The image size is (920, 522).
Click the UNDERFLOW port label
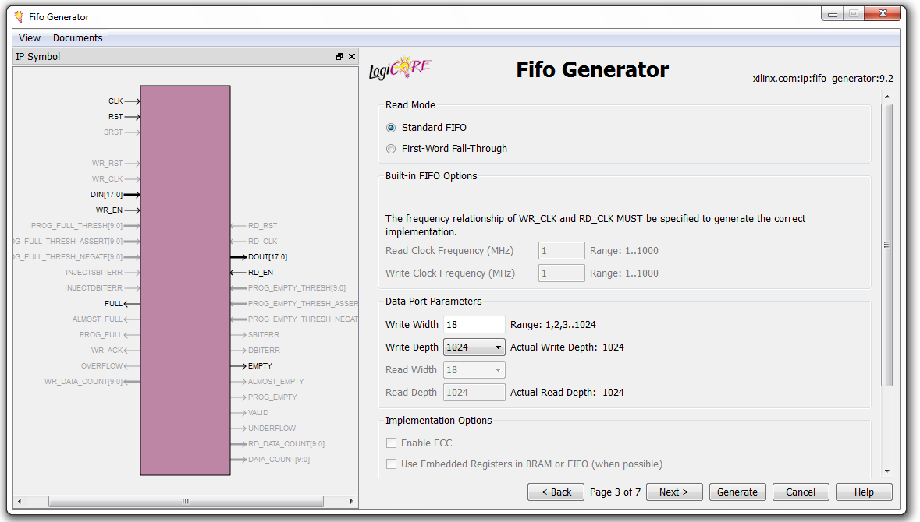[272, 429]
